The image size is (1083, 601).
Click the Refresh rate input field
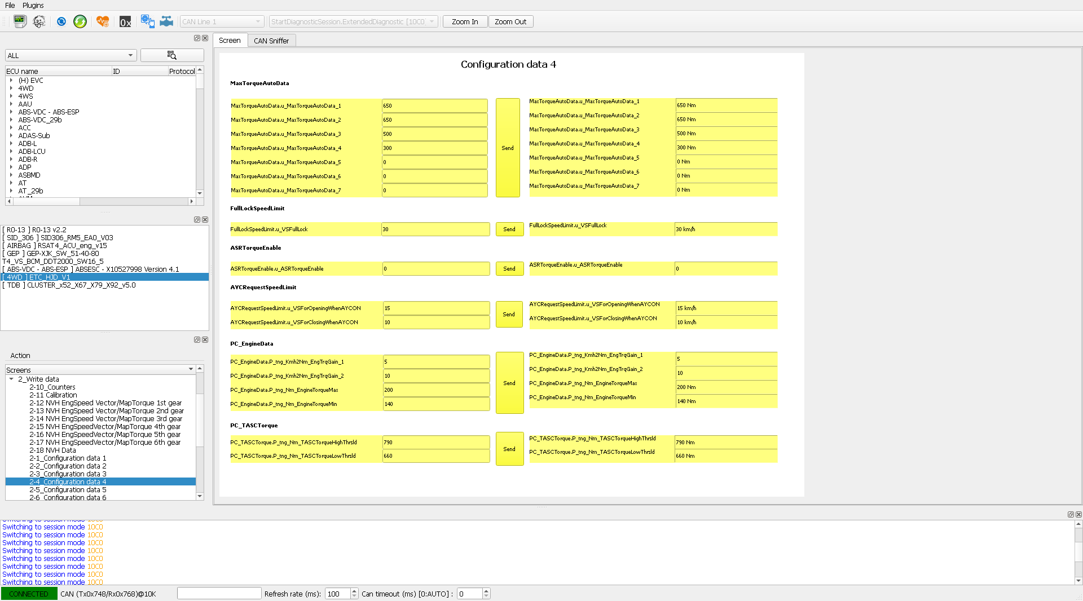[338, 594]
